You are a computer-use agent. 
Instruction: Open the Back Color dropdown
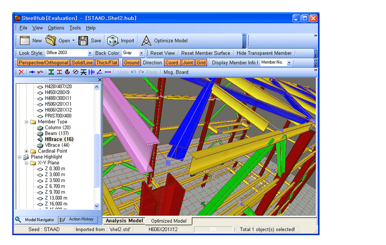tap(141, 53)
